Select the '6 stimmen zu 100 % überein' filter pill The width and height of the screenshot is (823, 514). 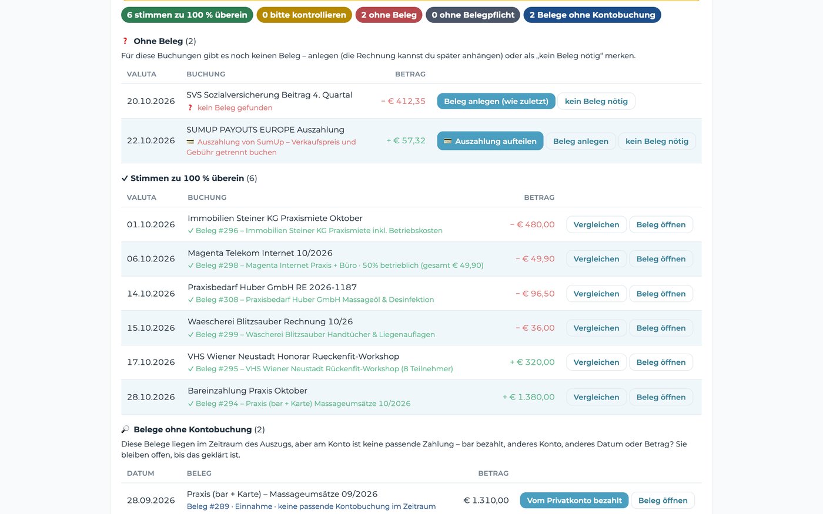point(187,15)
